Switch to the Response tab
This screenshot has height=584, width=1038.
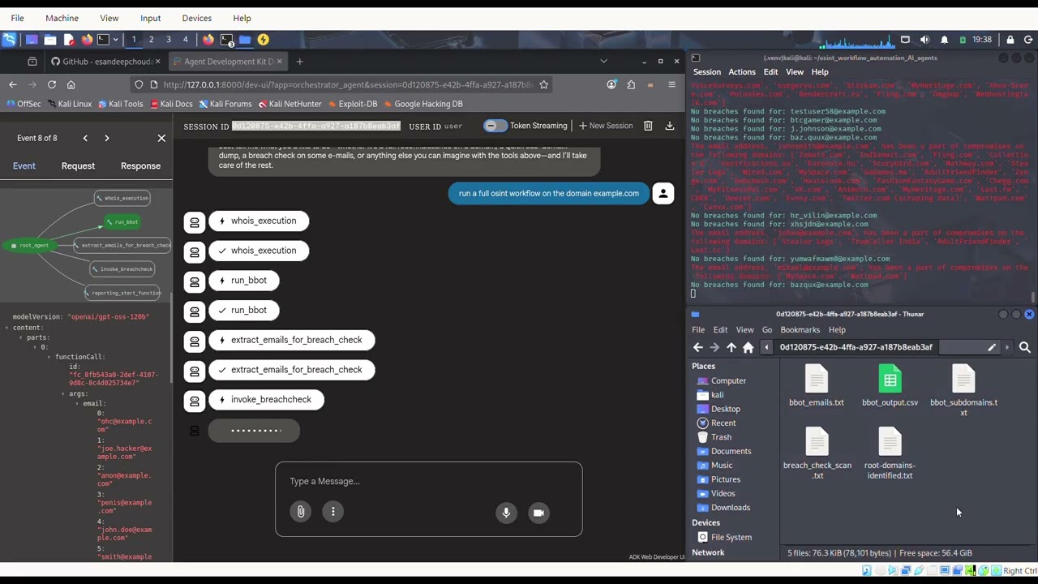pos(140,165)
